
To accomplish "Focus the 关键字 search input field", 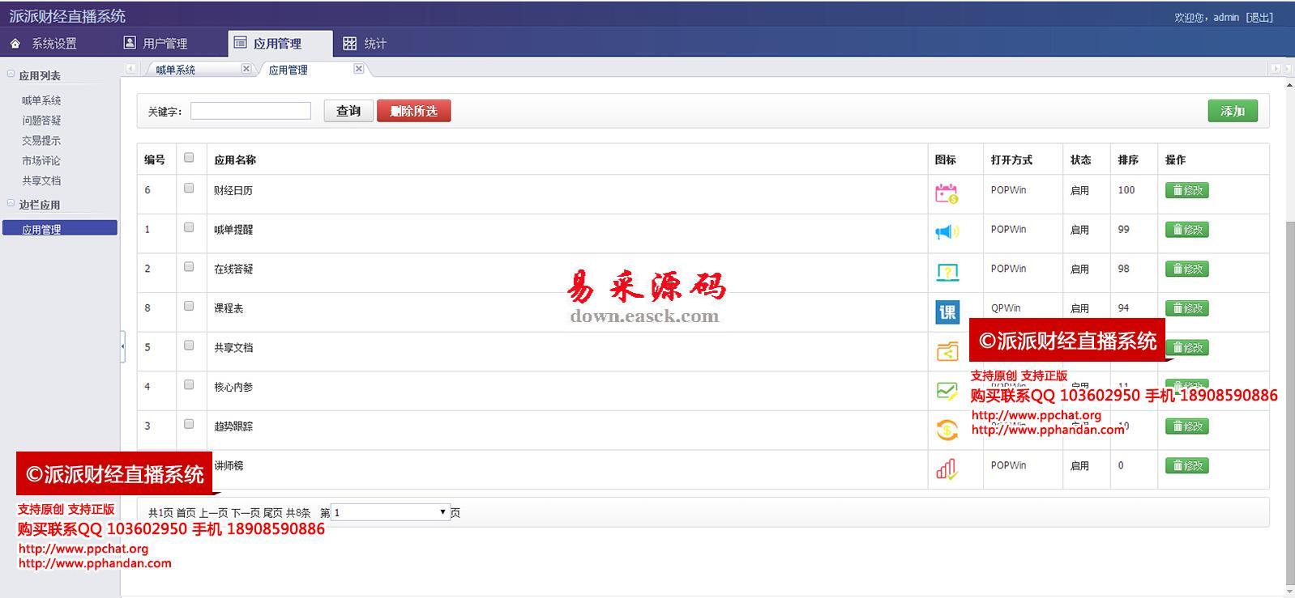I will click(250, 111).
